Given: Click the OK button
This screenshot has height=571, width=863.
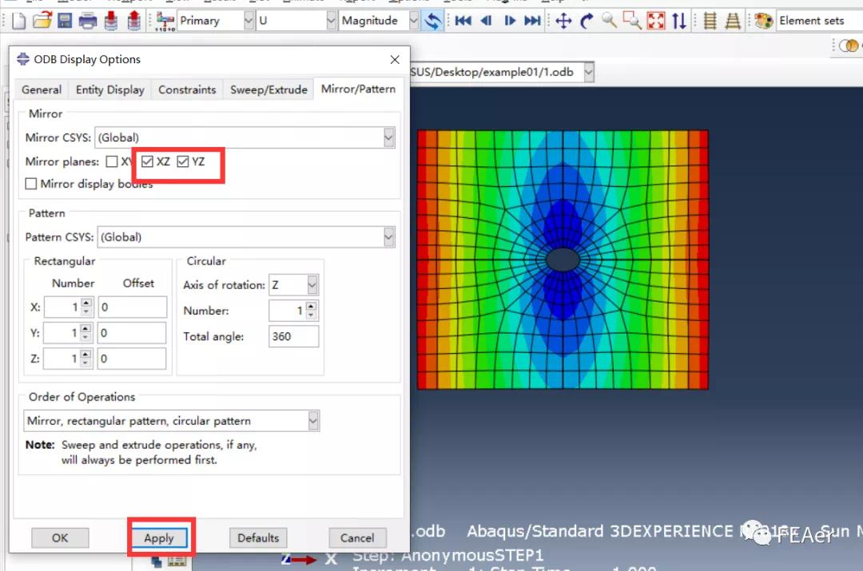Looking at the screenshot, I should coord(60,537).
